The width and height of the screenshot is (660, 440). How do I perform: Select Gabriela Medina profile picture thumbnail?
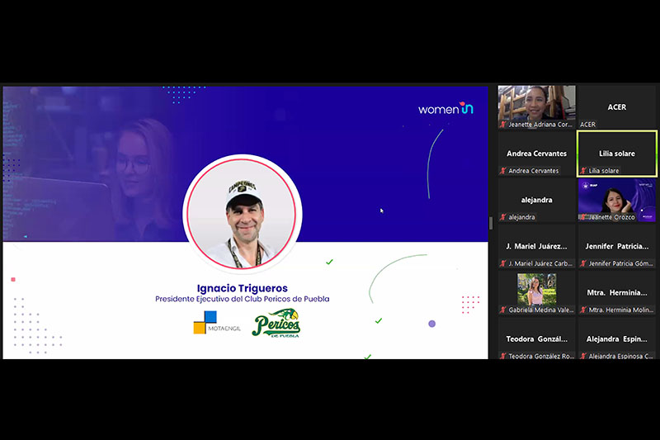click(537, 289)
